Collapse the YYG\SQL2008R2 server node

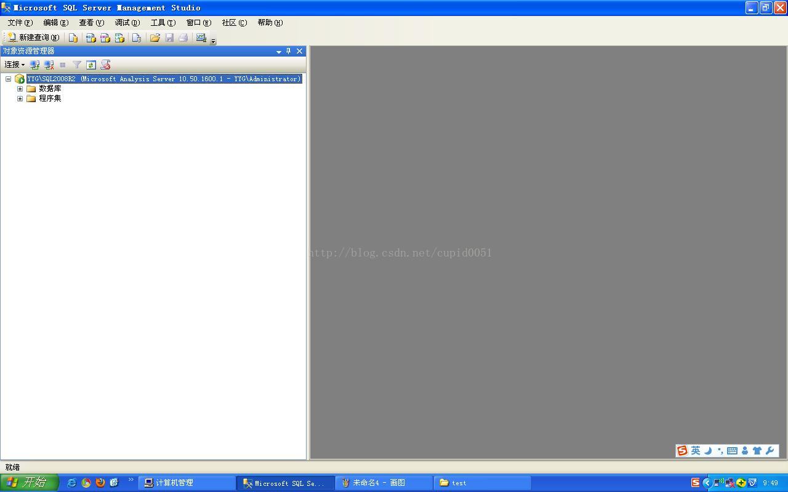tap(9, 79)
